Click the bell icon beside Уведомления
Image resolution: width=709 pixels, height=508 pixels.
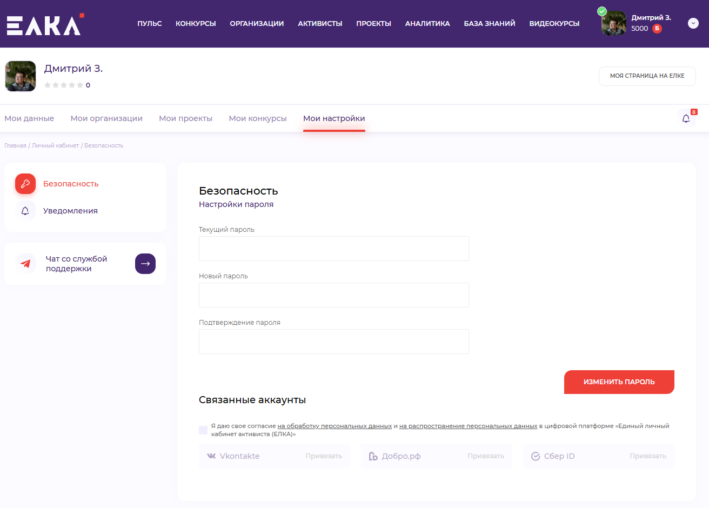[25, 211]
